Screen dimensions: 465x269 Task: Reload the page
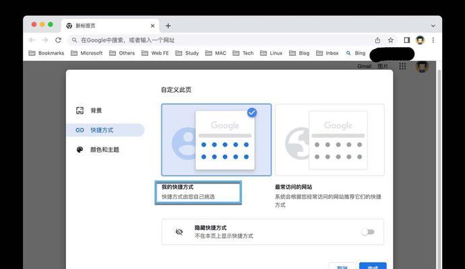point(58,40)
